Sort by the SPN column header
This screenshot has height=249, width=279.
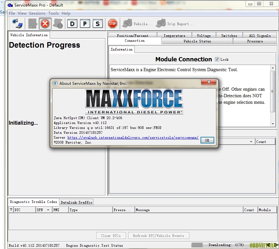click(44, 210)
